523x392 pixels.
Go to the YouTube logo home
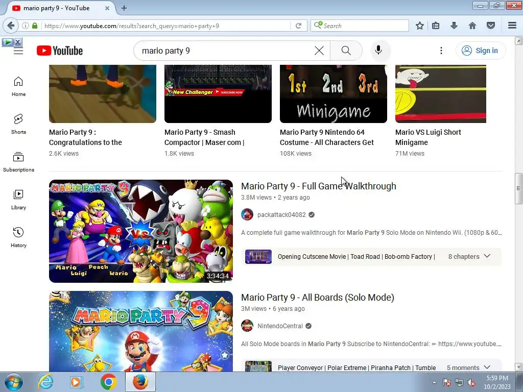[x=60, y=51]
